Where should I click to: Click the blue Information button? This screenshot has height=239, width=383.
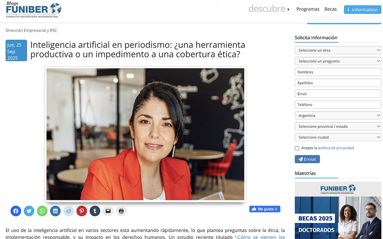(x=362, y=10)
